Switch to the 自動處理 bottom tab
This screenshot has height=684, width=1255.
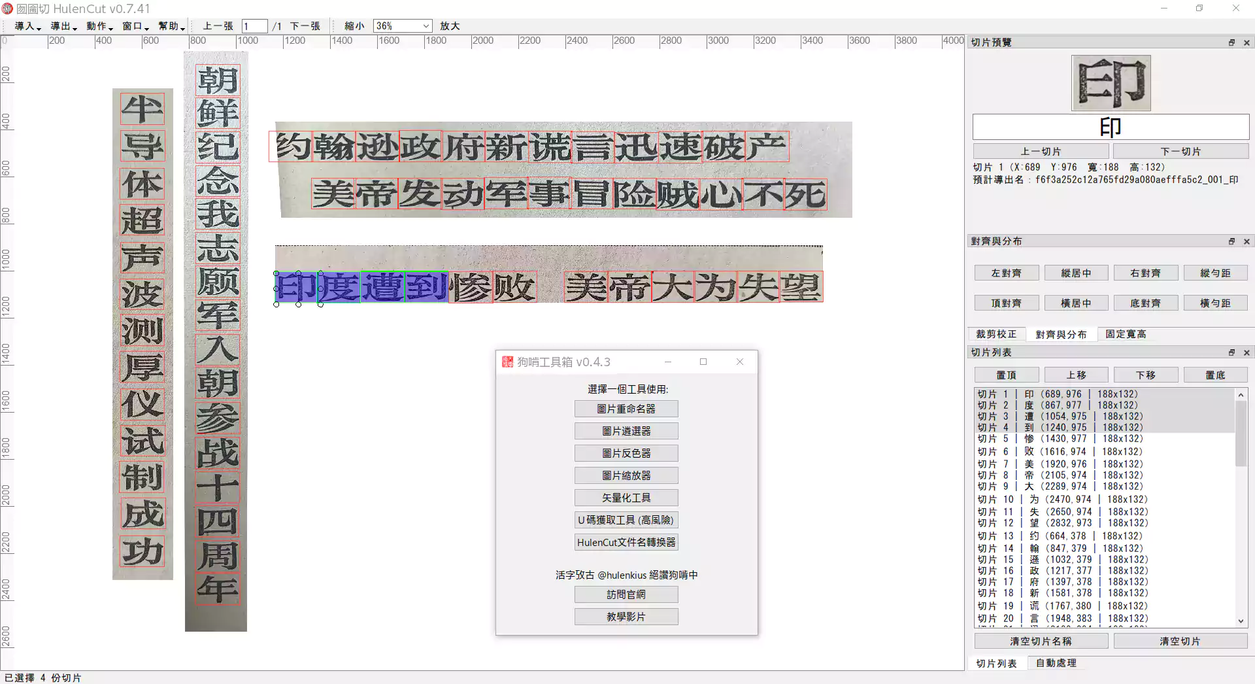[1056, 663]
